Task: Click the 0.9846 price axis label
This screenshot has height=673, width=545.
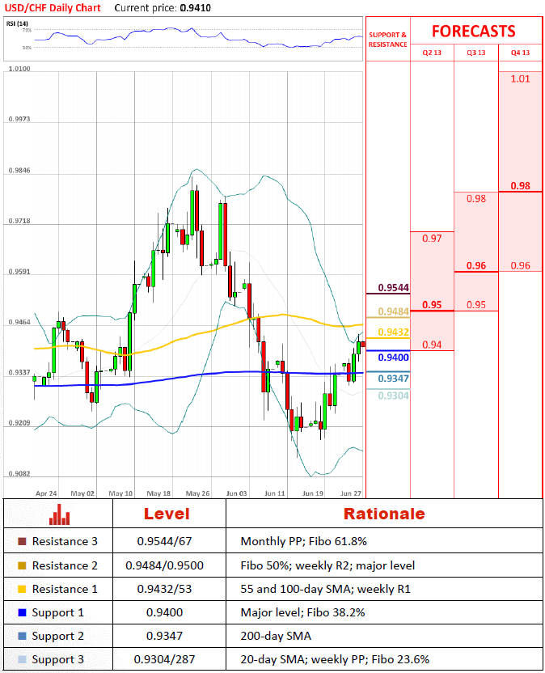Action: pos(19,171)
